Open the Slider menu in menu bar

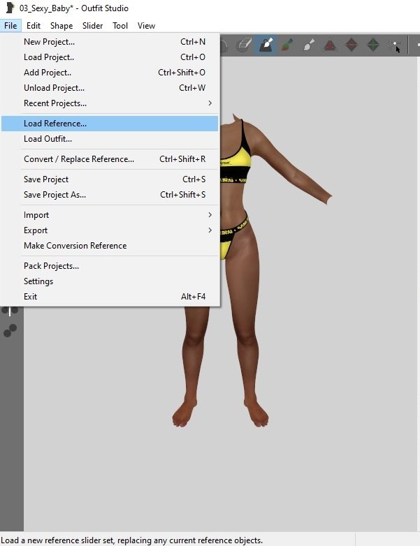point(92,26)
